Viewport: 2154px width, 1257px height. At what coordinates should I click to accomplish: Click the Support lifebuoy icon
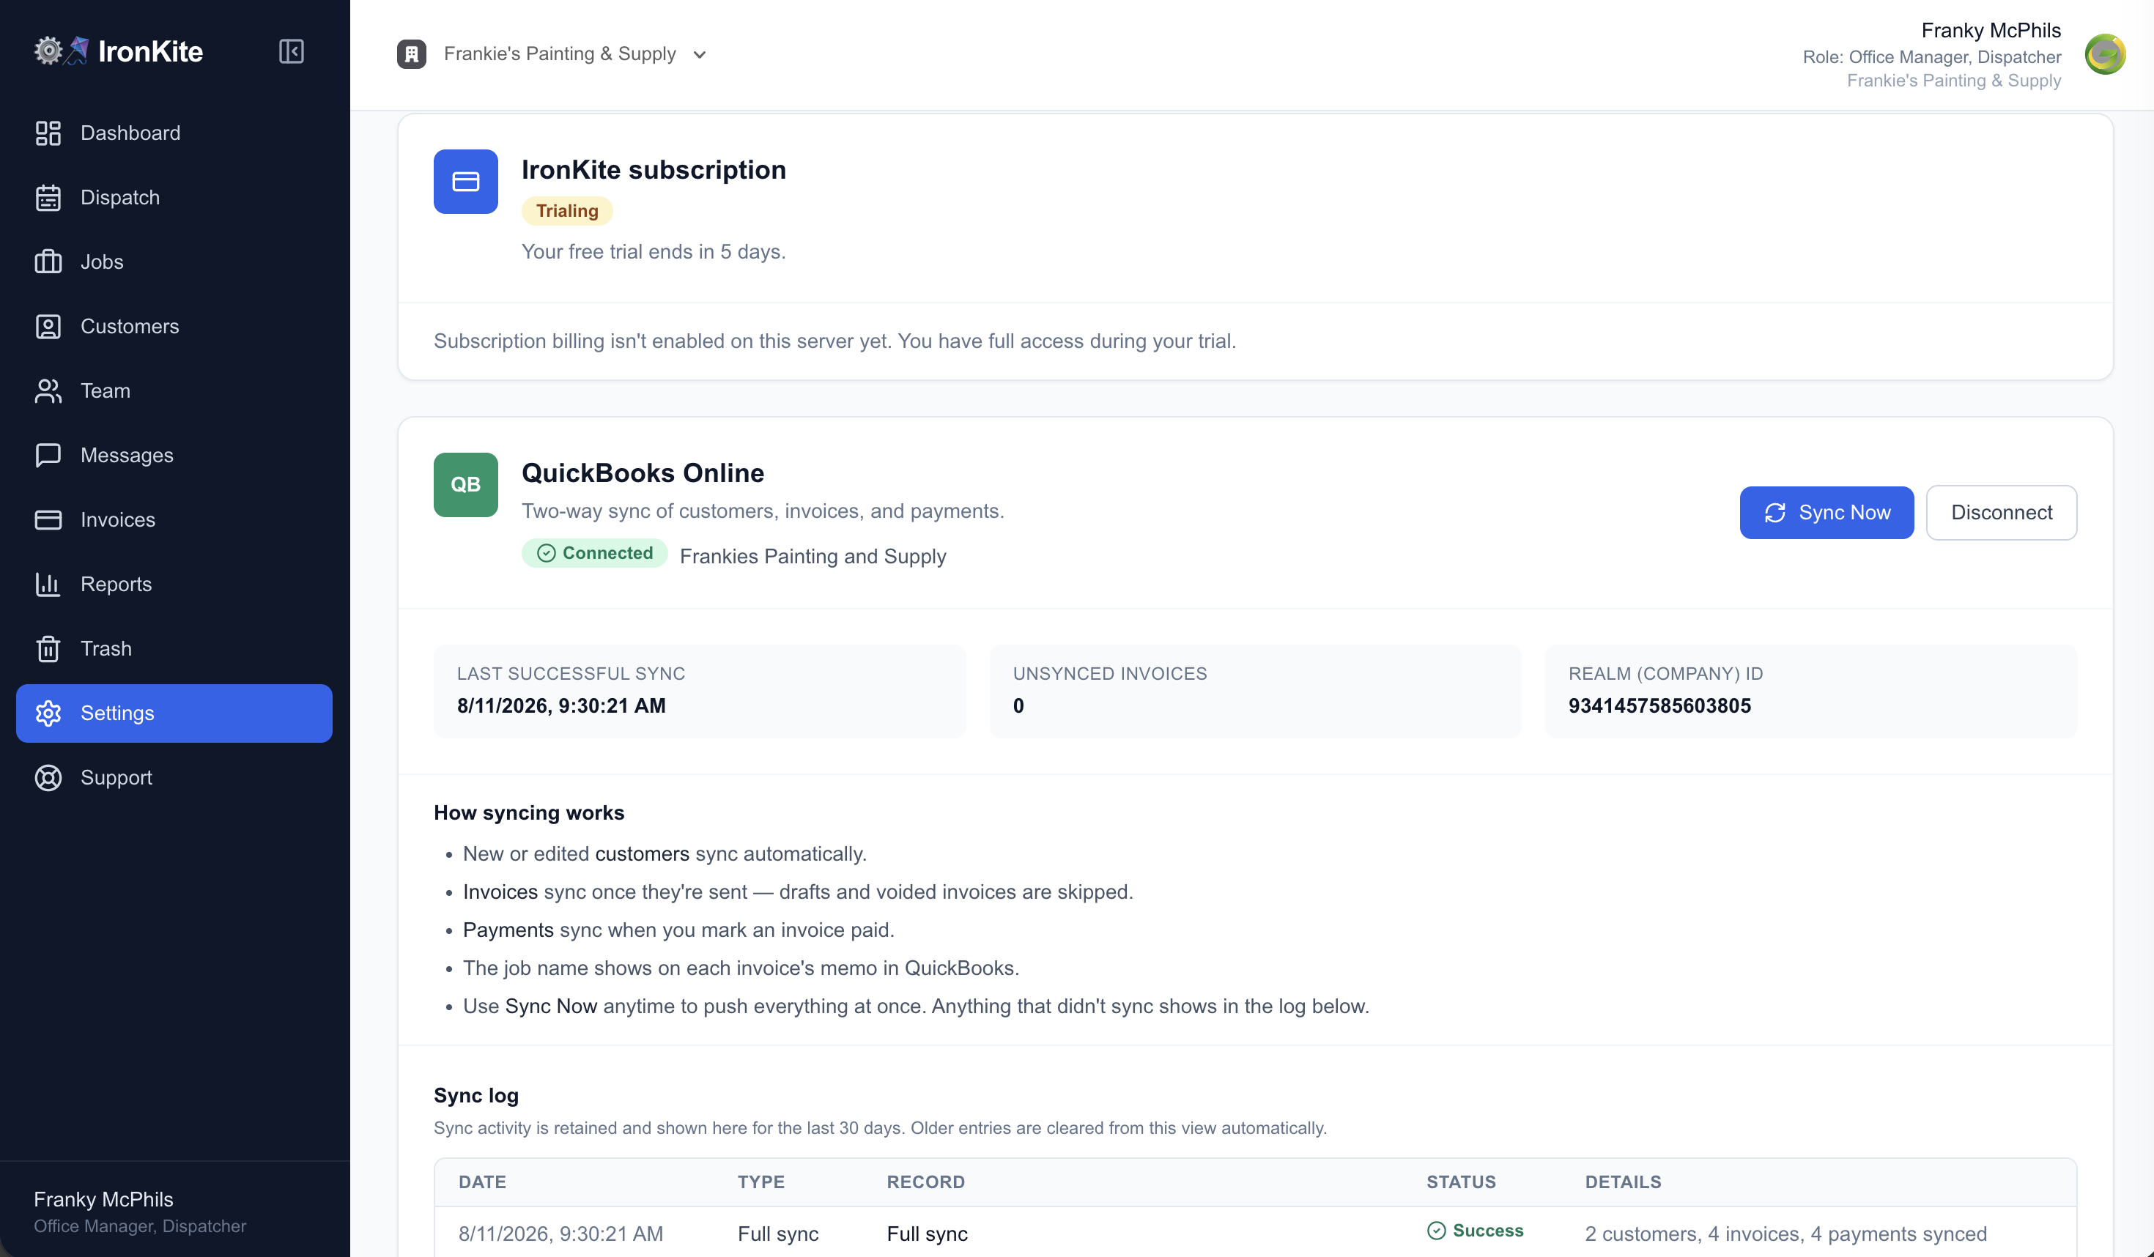click(x=48, y=778)
